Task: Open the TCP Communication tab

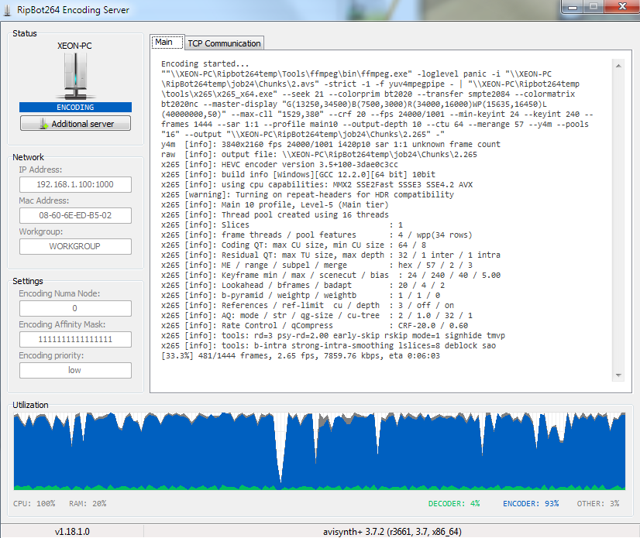Action: (x=224, y=43)
